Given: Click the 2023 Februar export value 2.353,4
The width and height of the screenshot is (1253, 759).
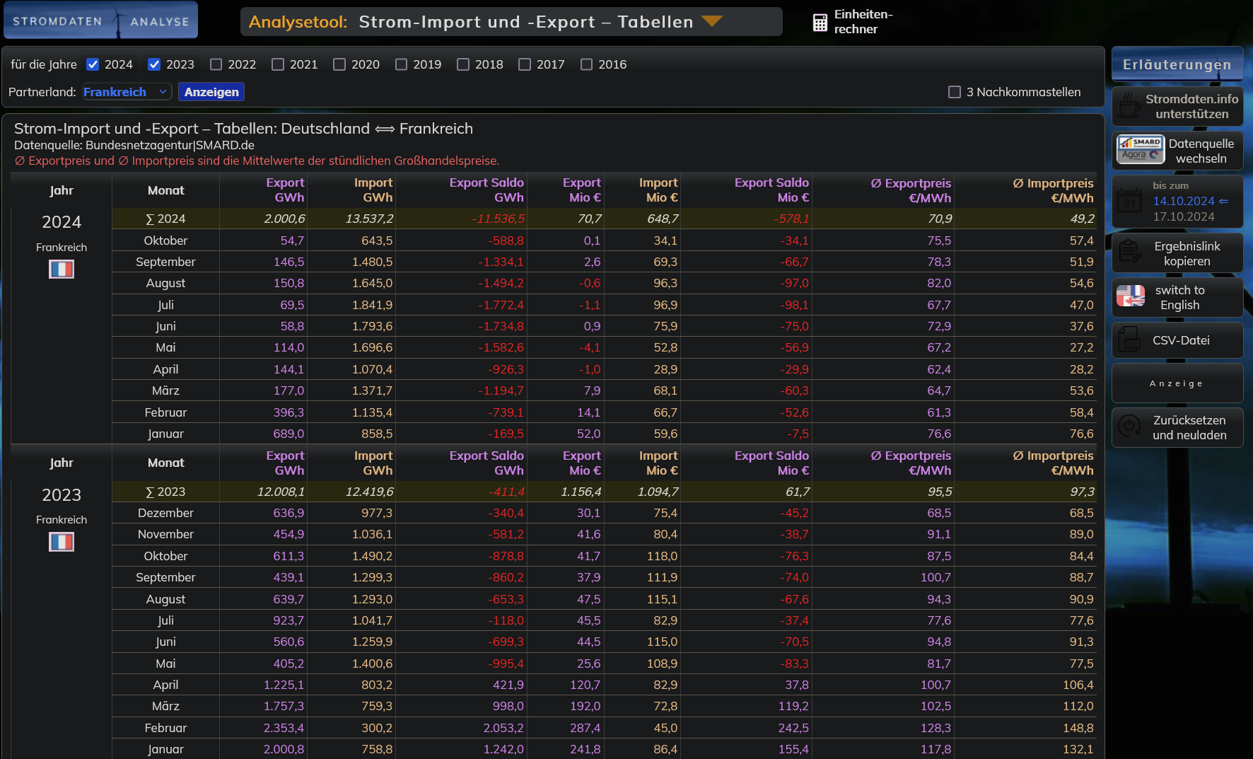Looking at the screenshot, I should pyautogui.click(x=284, y=728).
